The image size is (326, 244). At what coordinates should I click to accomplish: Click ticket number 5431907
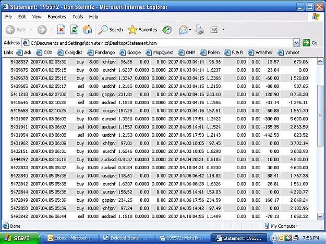point(19,119)
